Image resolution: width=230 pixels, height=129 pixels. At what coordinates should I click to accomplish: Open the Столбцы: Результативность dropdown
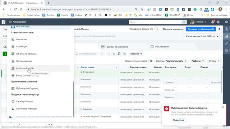[171, 61]
